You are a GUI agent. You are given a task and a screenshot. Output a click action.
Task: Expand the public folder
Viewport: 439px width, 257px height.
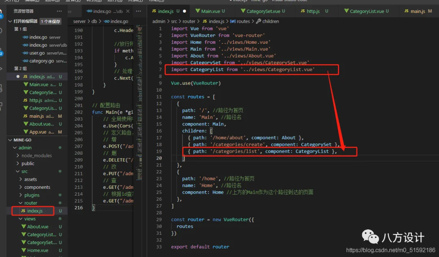point(18,163)
